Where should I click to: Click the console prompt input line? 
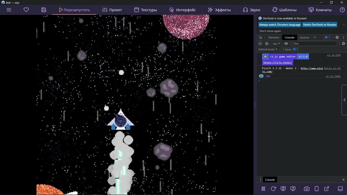[301, 80]
